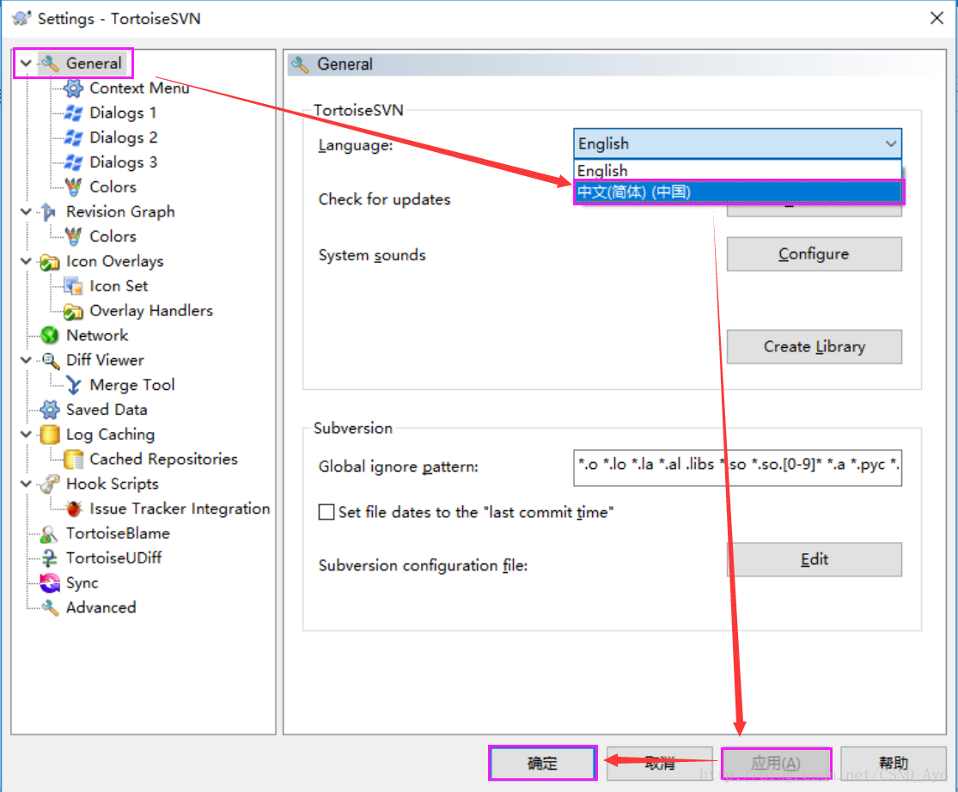The height and width of the screenshot is (792, 958).
Task: Select Dialogs 2 in the tree
Action: pos(124,137)
